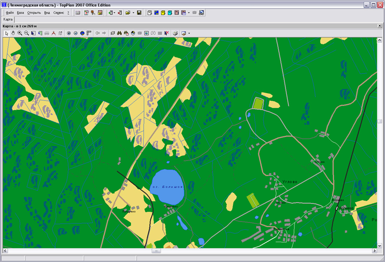Open the Файл menu

click(x=9, y=13)
